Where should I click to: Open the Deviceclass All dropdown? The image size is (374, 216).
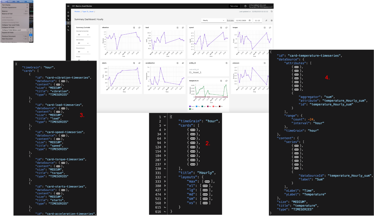point(83,43)
